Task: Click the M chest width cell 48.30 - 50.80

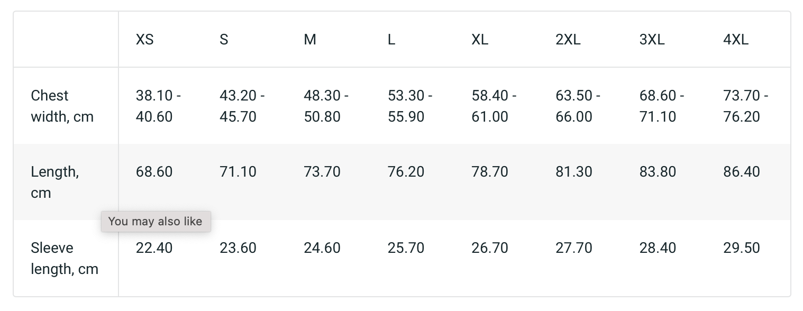Action: point(326,106)
